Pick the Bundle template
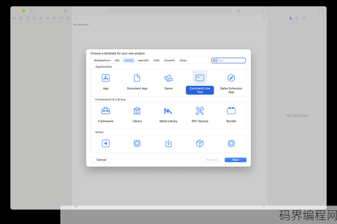 pos(231,111)
